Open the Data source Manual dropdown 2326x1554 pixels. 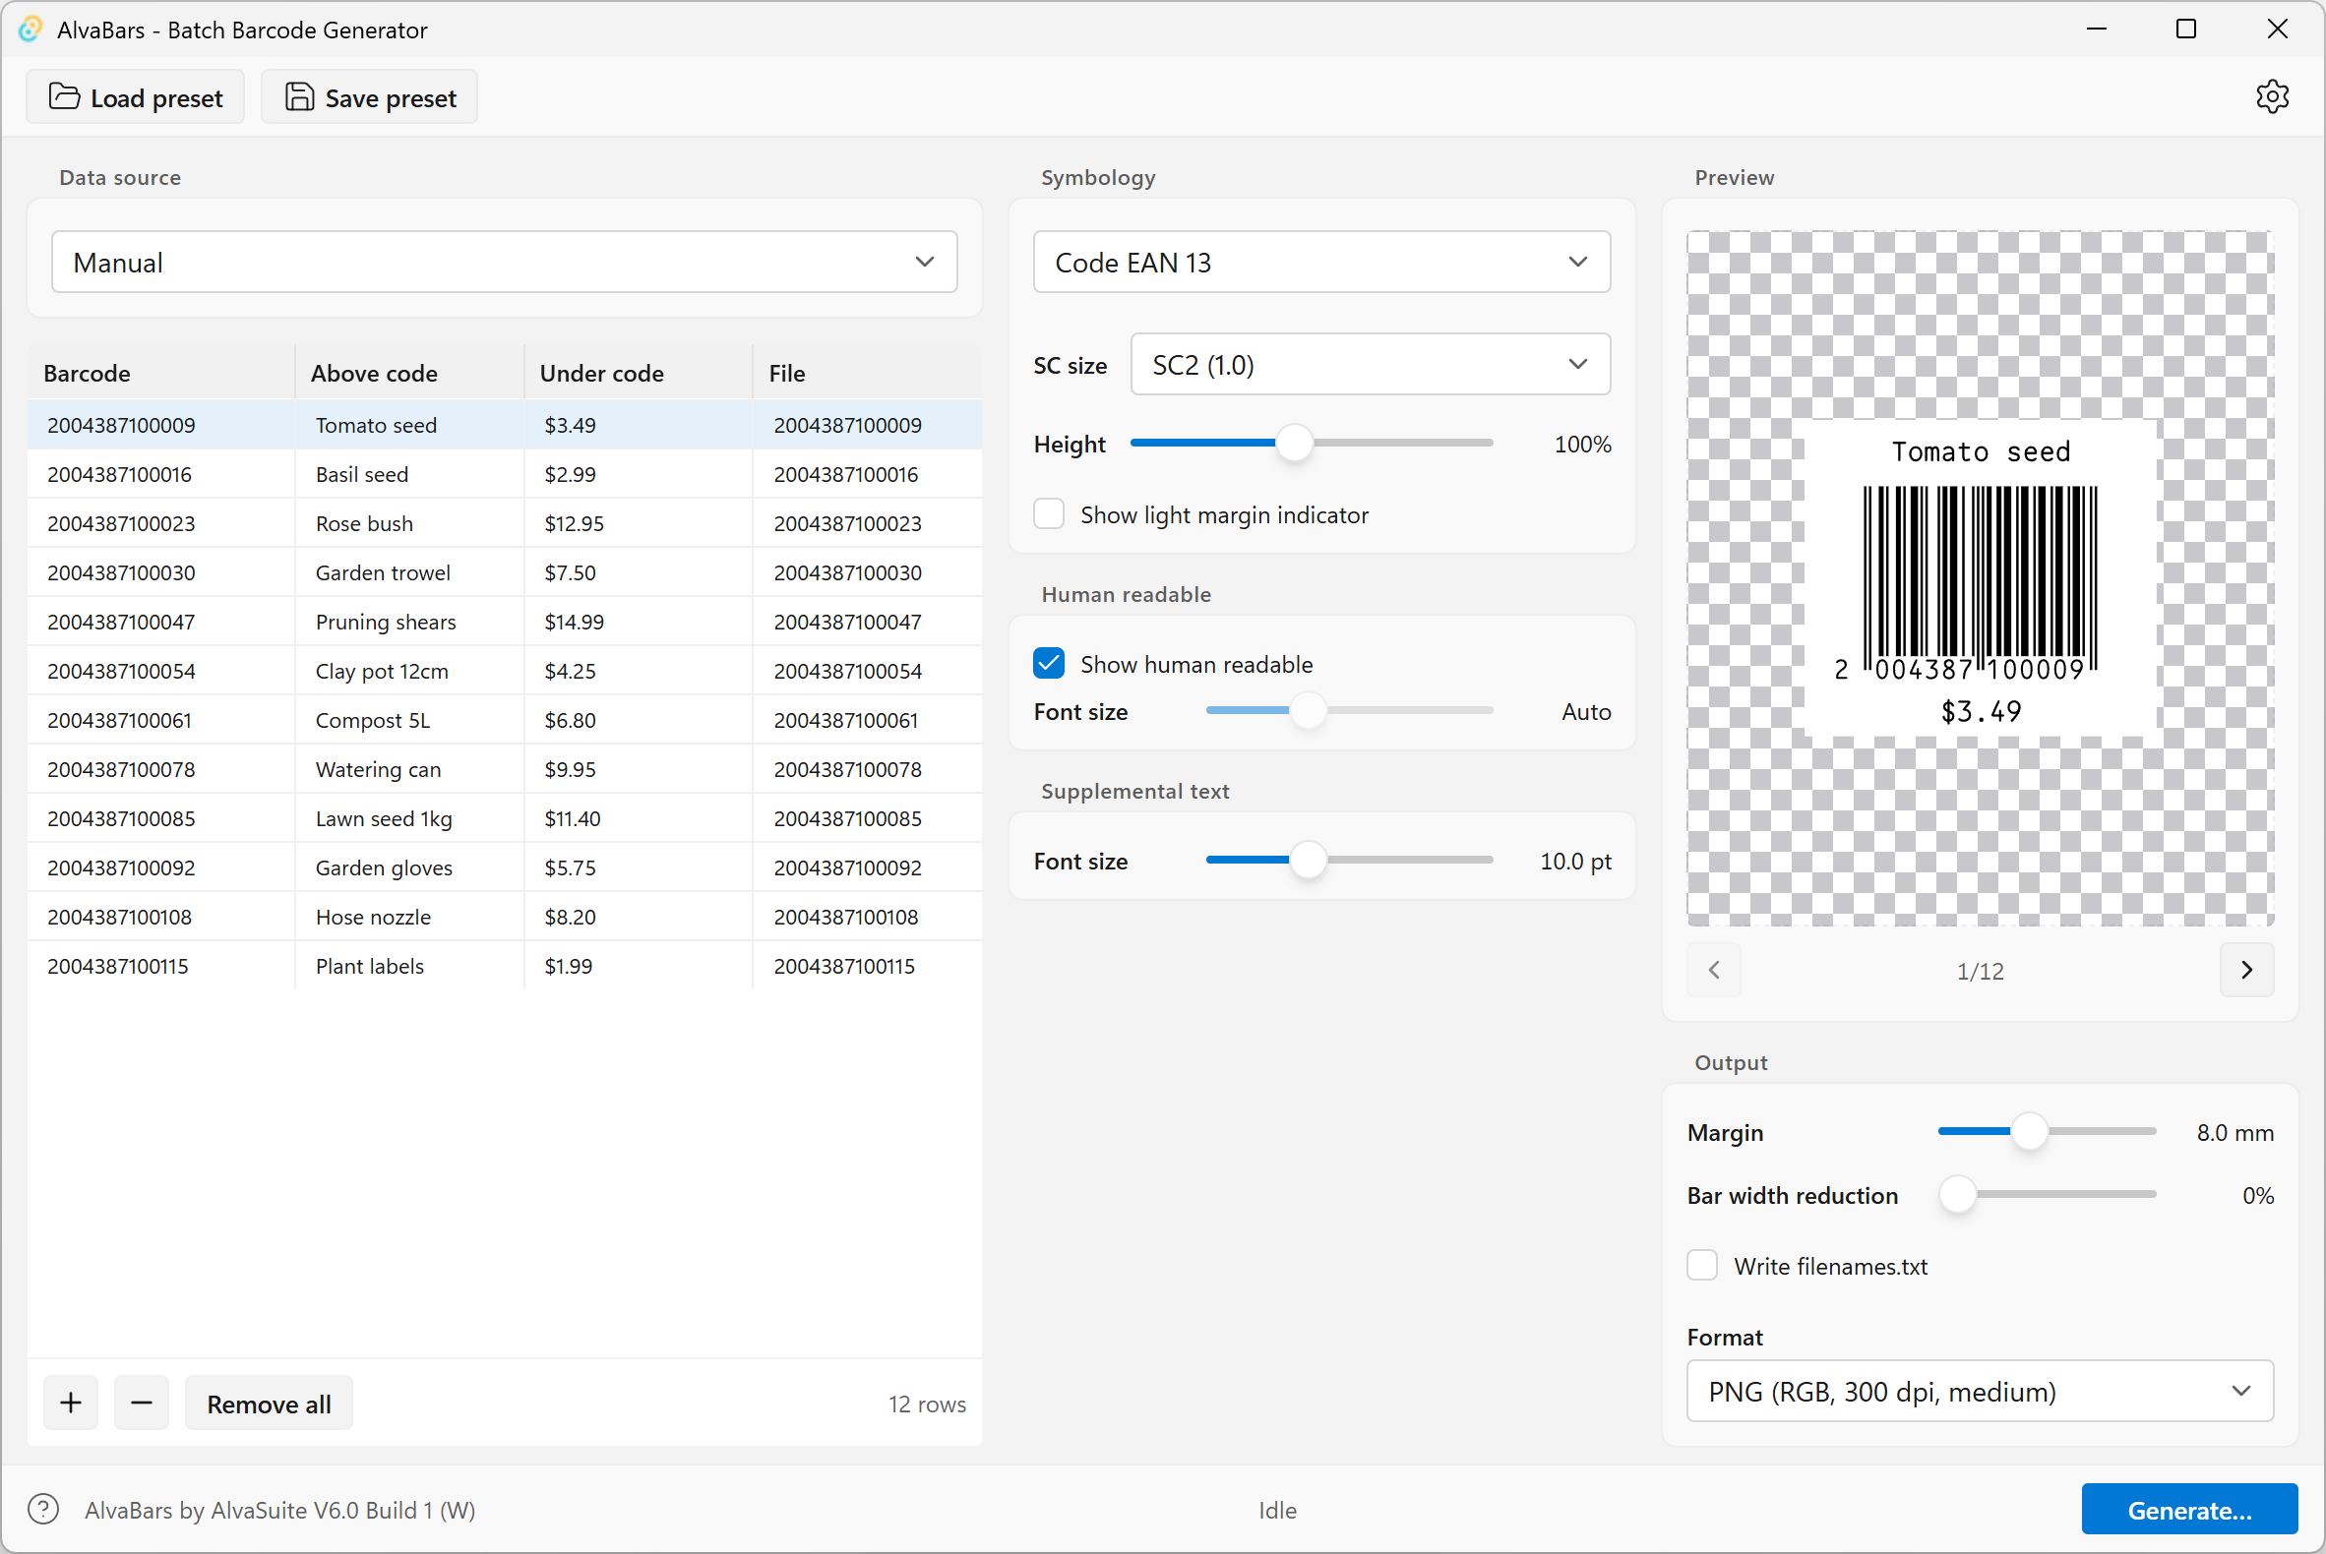[x=505, y=262]
